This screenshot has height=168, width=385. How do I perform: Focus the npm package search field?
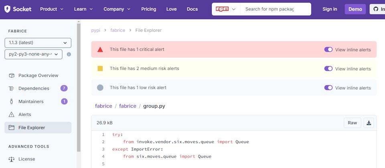(x=276, y=9)
